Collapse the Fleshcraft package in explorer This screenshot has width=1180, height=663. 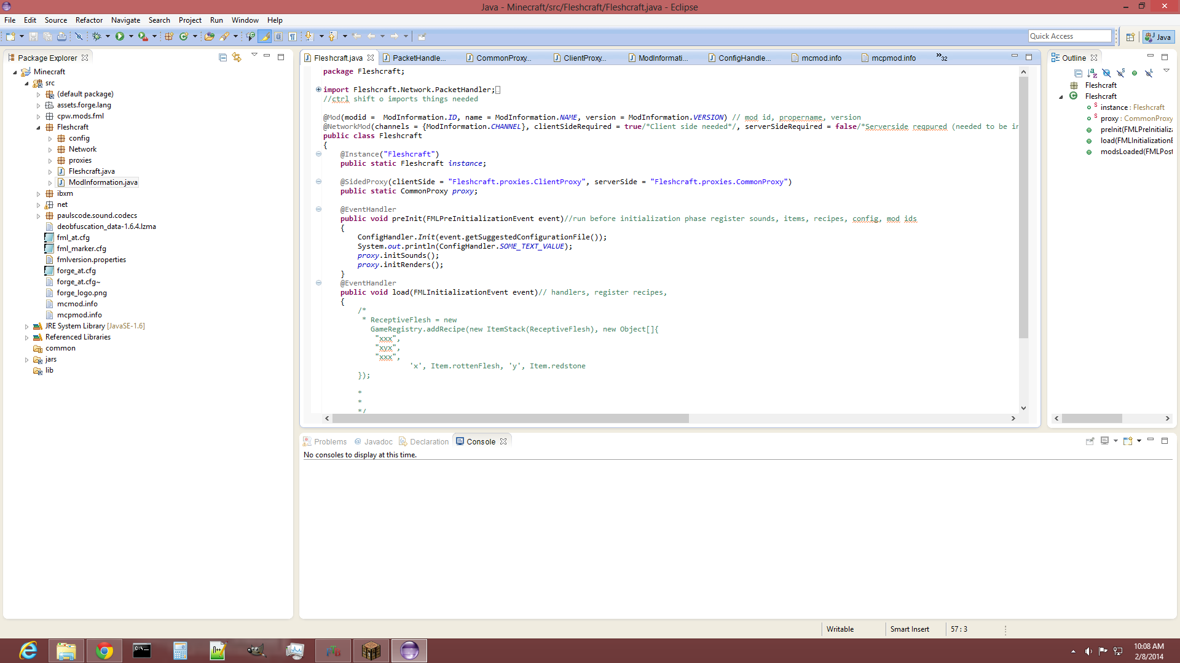39,128
